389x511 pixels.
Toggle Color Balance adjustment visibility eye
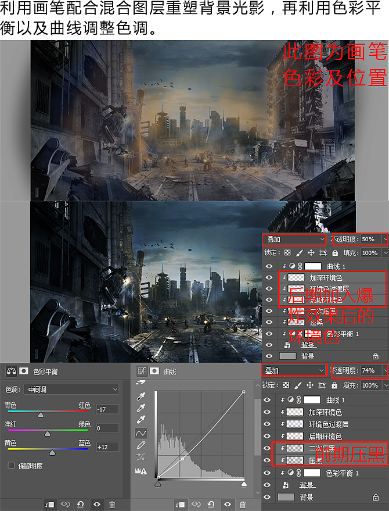coord(97,505)
